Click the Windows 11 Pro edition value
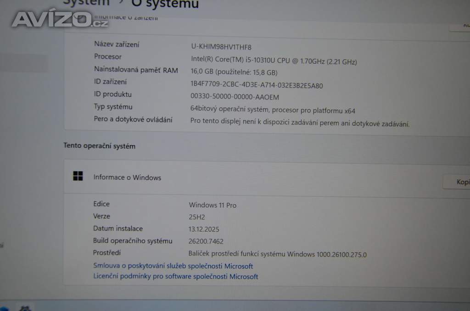Viewport: 470px width, 311px height. (213, 205)
